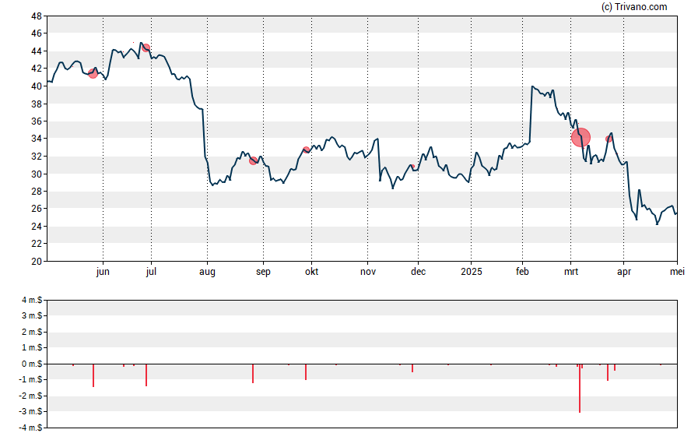Click the '-3 m.$' axis value
Image resolution: width=691 pixels, height=440 pixels.
click(31, 411)
